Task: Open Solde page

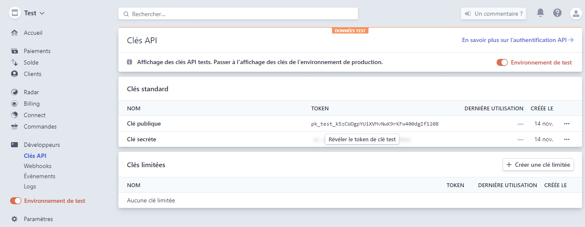Action: 31,62
